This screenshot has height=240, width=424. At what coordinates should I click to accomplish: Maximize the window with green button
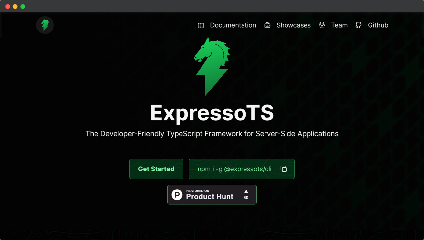pyautogui.click(x=23, y=6)
